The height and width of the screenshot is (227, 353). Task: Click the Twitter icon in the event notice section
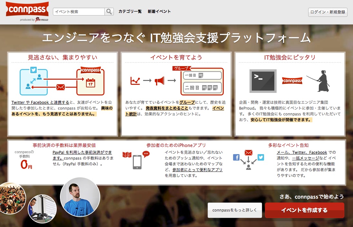tap(261, 157)
